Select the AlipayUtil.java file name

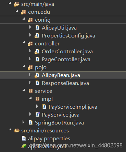59,28
